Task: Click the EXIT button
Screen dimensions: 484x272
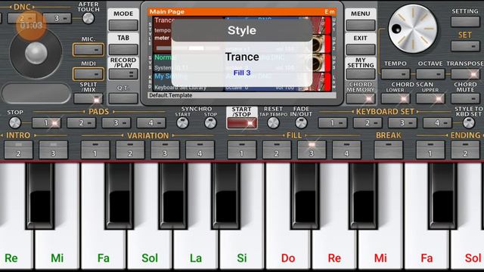Action: point(361,49)
